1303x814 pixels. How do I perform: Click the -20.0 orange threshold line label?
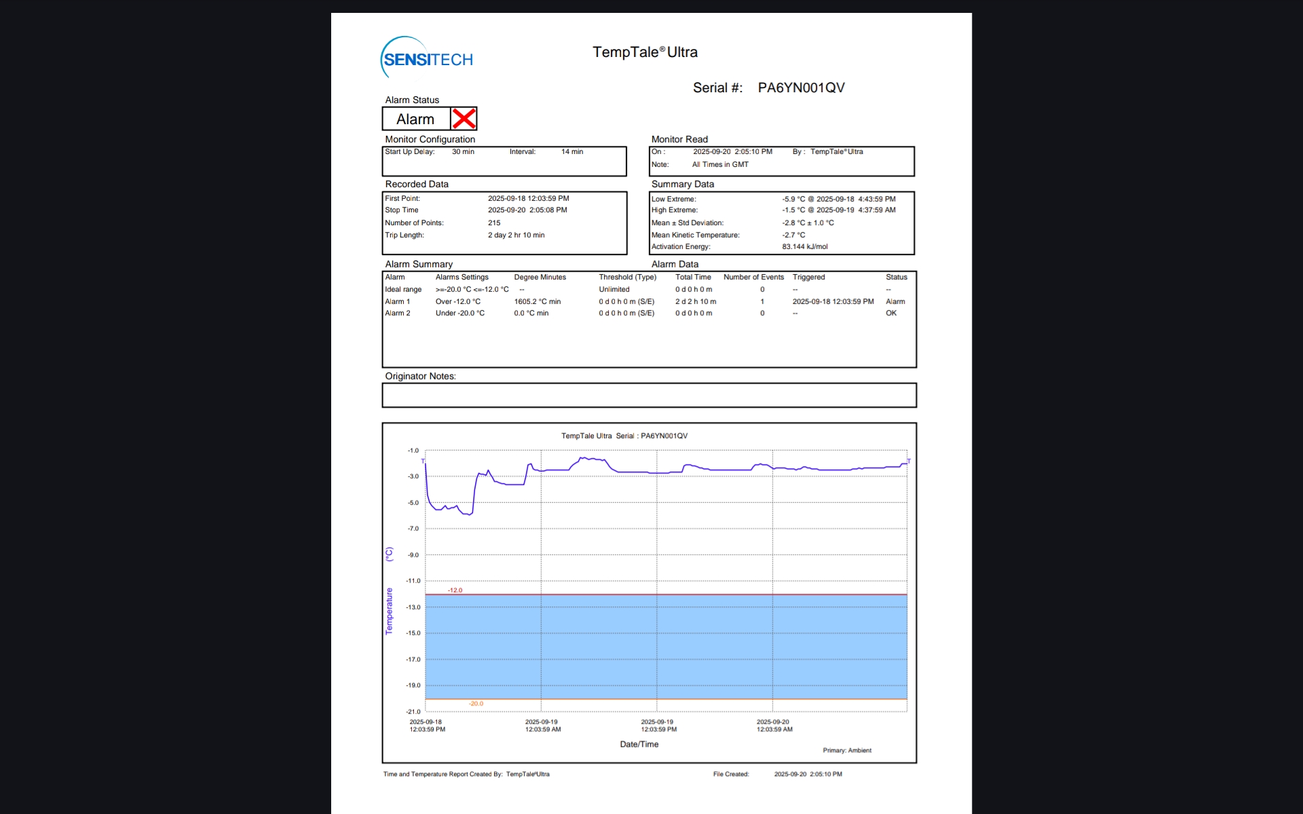click(x=476, y=703)
